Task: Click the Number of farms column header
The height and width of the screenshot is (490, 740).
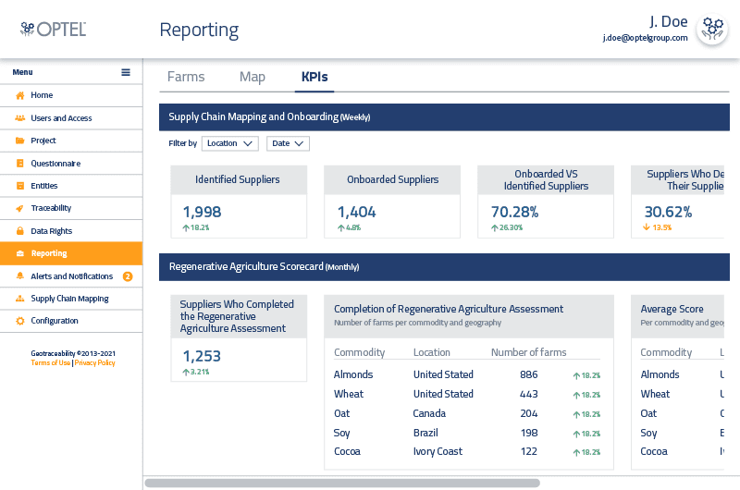Action: pos(528,352)
